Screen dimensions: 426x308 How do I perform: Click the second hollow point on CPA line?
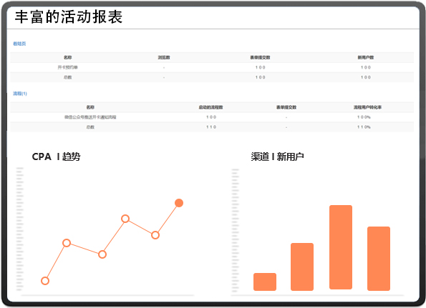coord(67,243)
